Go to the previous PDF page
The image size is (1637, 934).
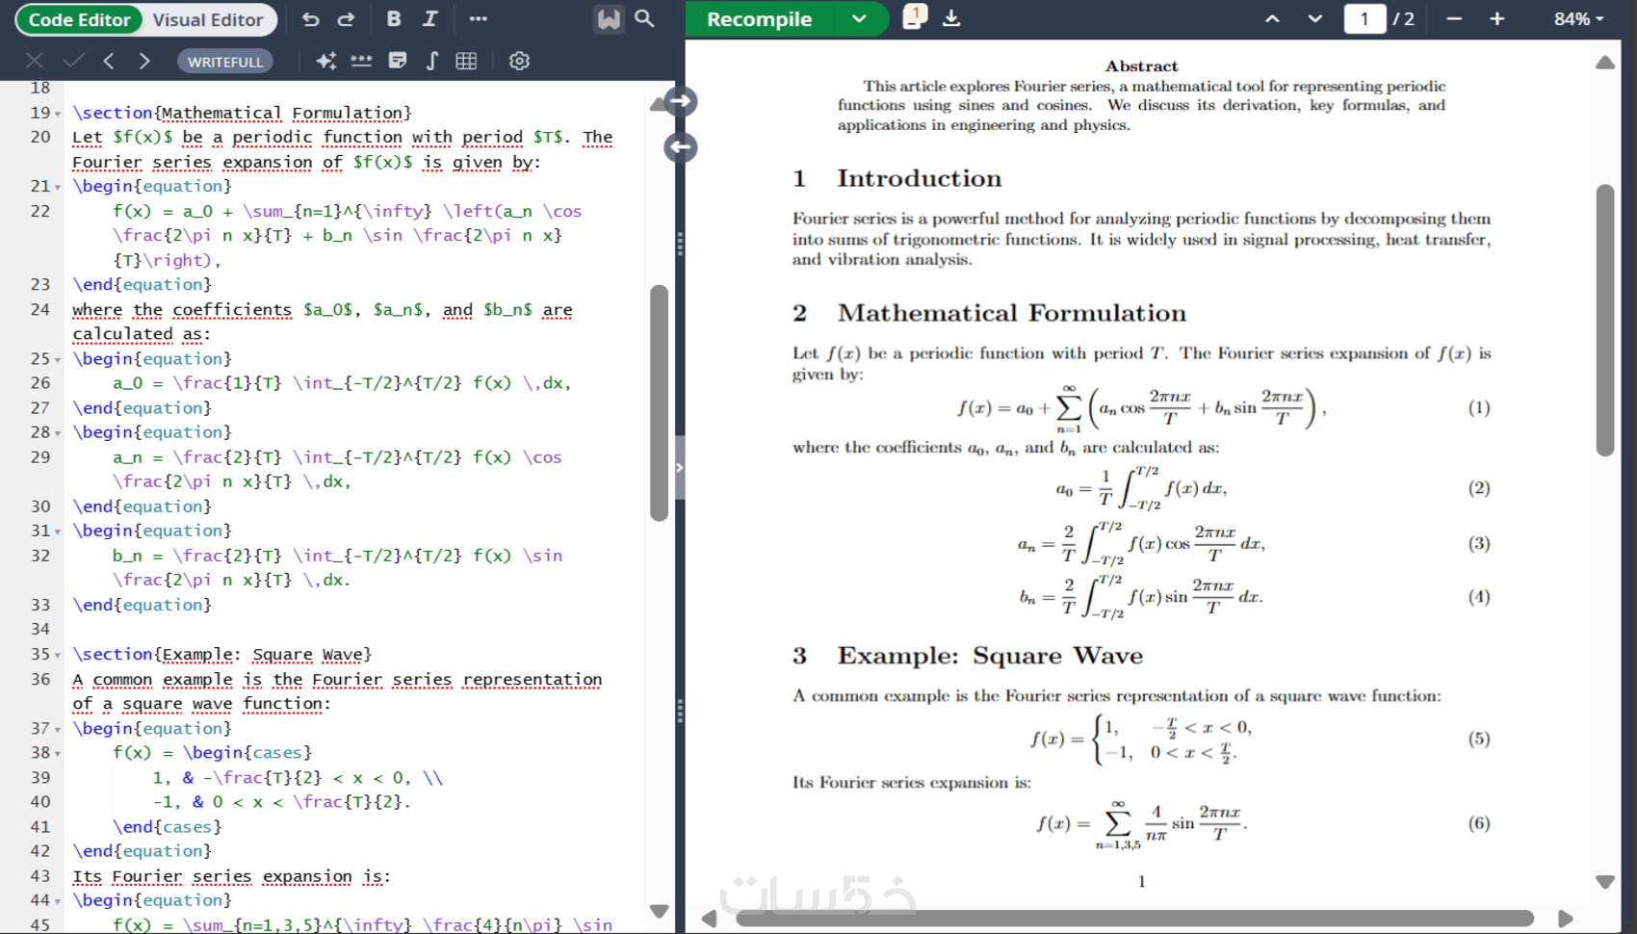[1272, 19]
